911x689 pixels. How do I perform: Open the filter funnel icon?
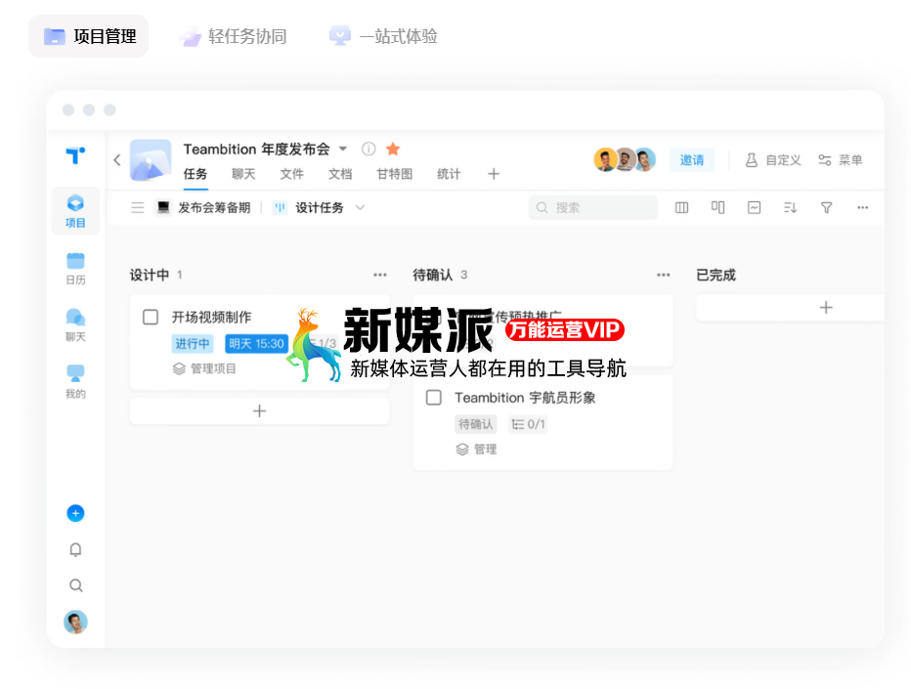[826, 207]
